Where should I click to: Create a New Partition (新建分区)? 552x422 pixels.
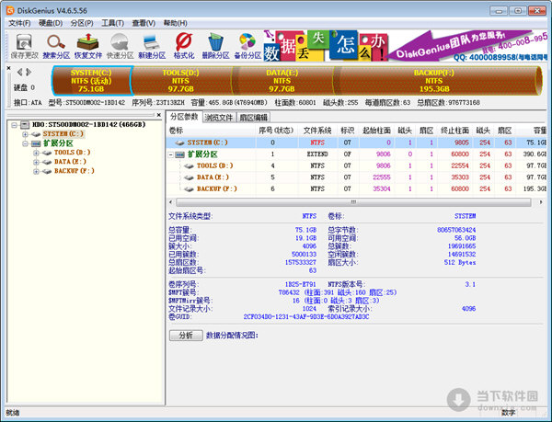pyautogui.click(x=152, y=46)
